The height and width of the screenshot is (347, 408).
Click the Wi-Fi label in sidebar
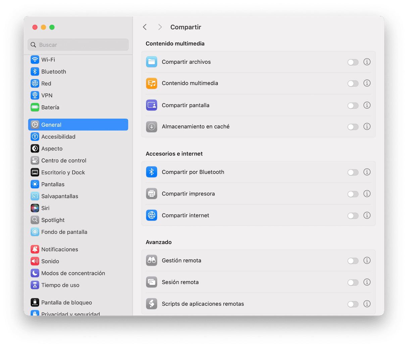click(48, 60)
